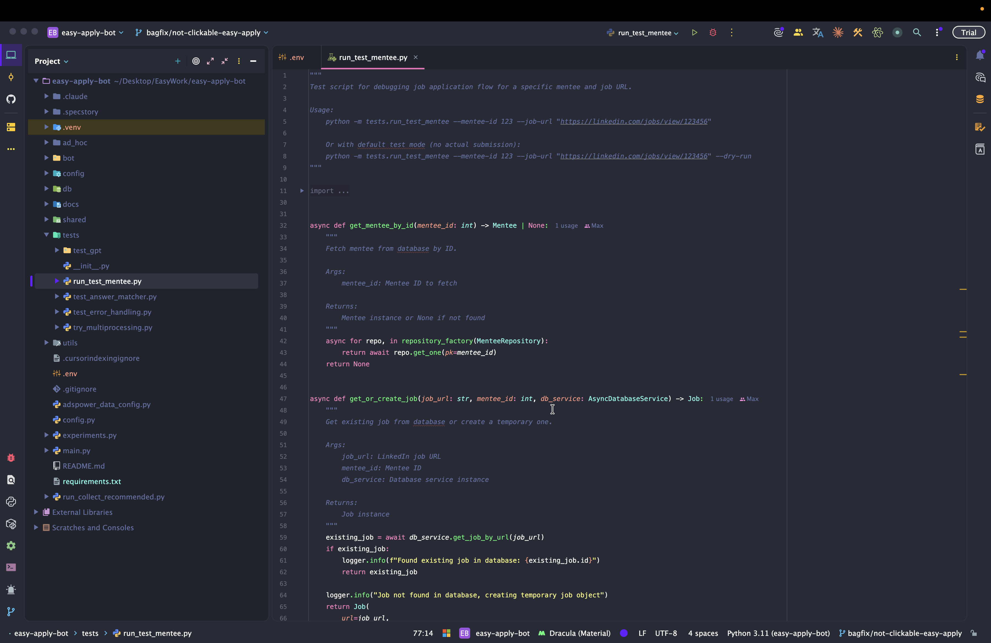Expand the bot folder
The width and height of the screenshot is (991, 643).
tap(47, 158)
